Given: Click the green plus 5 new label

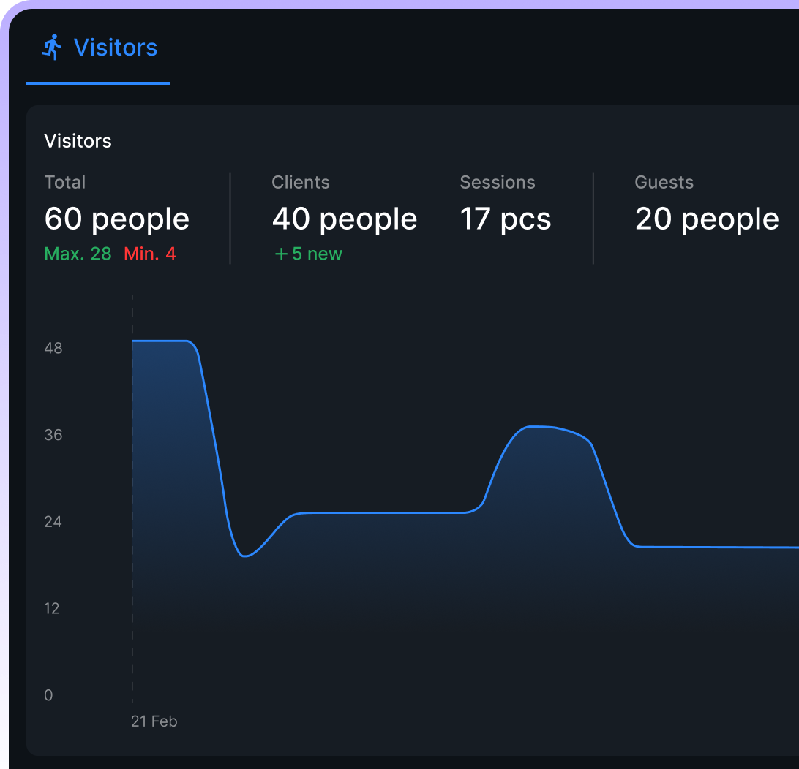Looking at the screenshot, I should (308, 254).
